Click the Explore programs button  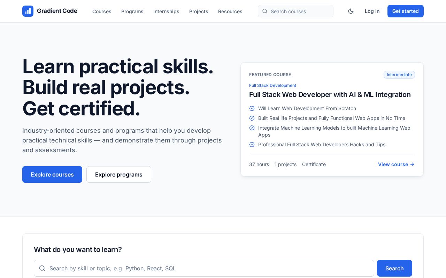tap(119, 174)
